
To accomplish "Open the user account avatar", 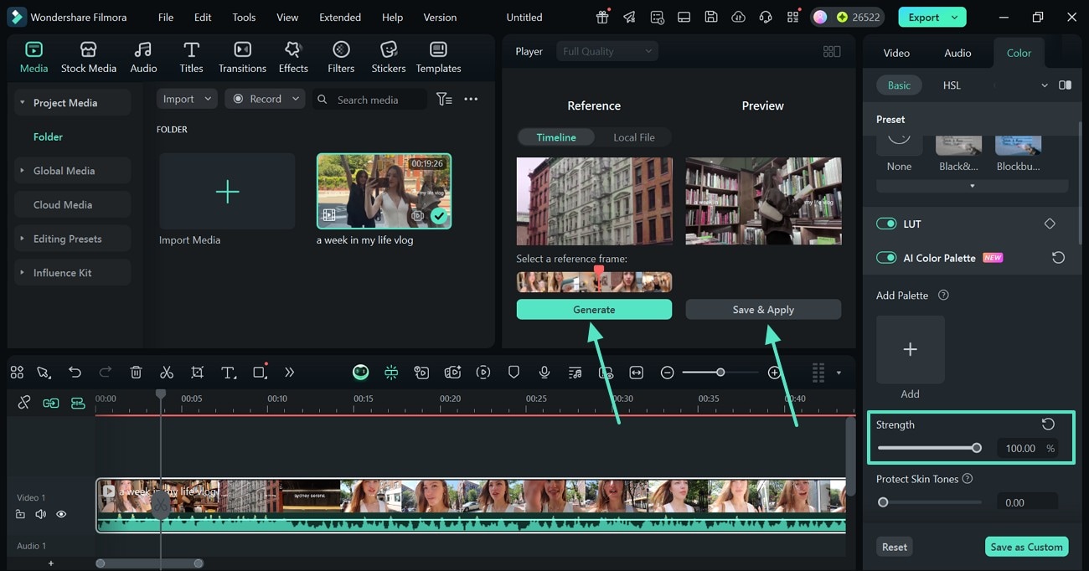I will pyautogui.click(x=820, y=17).
